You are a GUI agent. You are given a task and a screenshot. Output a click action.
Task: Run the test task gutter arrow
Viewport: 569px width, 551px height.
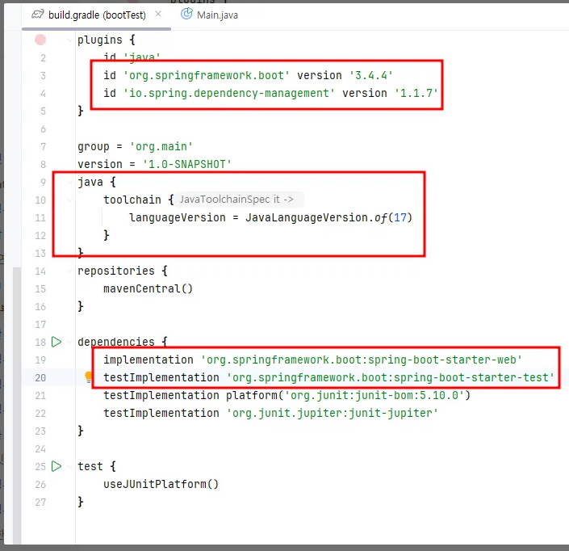(x=56, y=466)
